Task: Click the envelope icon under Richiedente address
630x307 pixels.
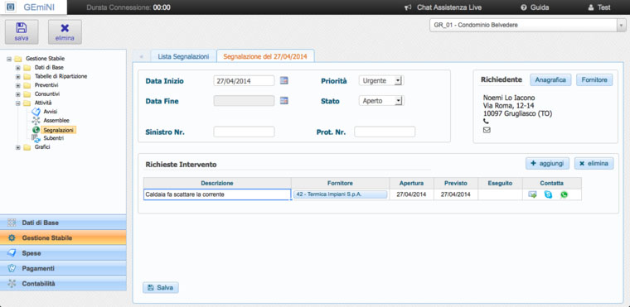Action: click(x=487, y=130)
